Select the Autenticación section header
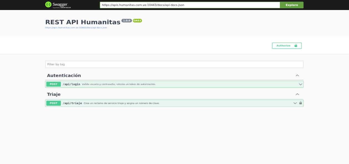The height and width of the screenshot is (164, 349). 64,75
